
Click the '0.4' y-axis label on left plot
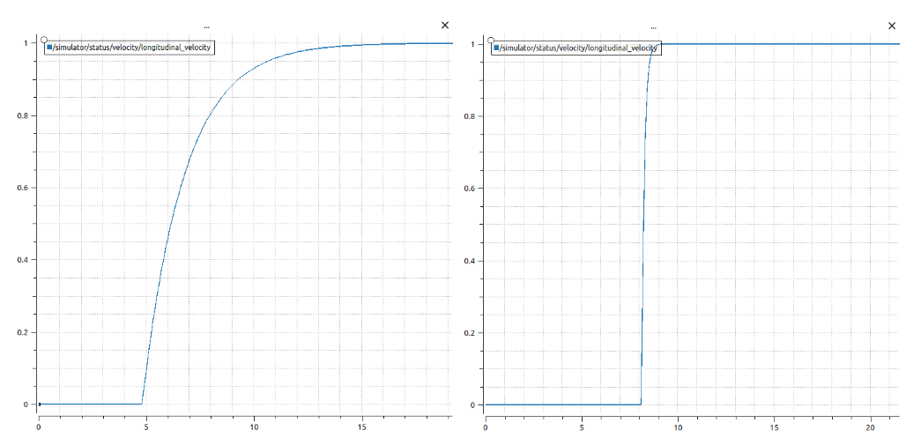(x=22, y=260)
